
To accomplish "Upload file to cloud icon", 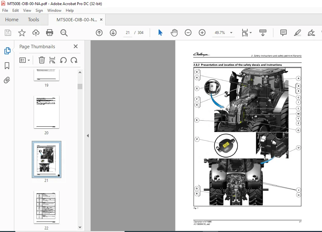I will [36, 33].
